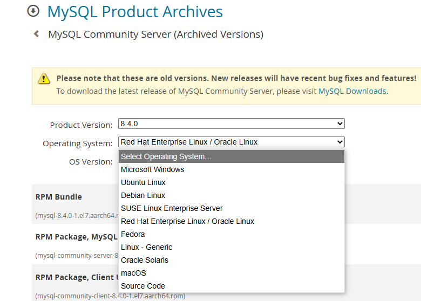The height and width of the screenshot is (301, 421).
Task: Select Ubuntu Linux option
Action: (x=143, y=182)
